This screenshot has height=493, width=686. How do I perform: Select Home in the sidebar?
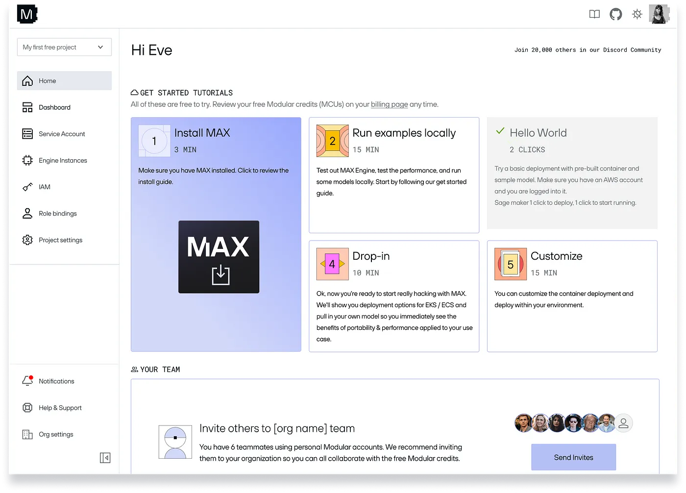[64, 81]
